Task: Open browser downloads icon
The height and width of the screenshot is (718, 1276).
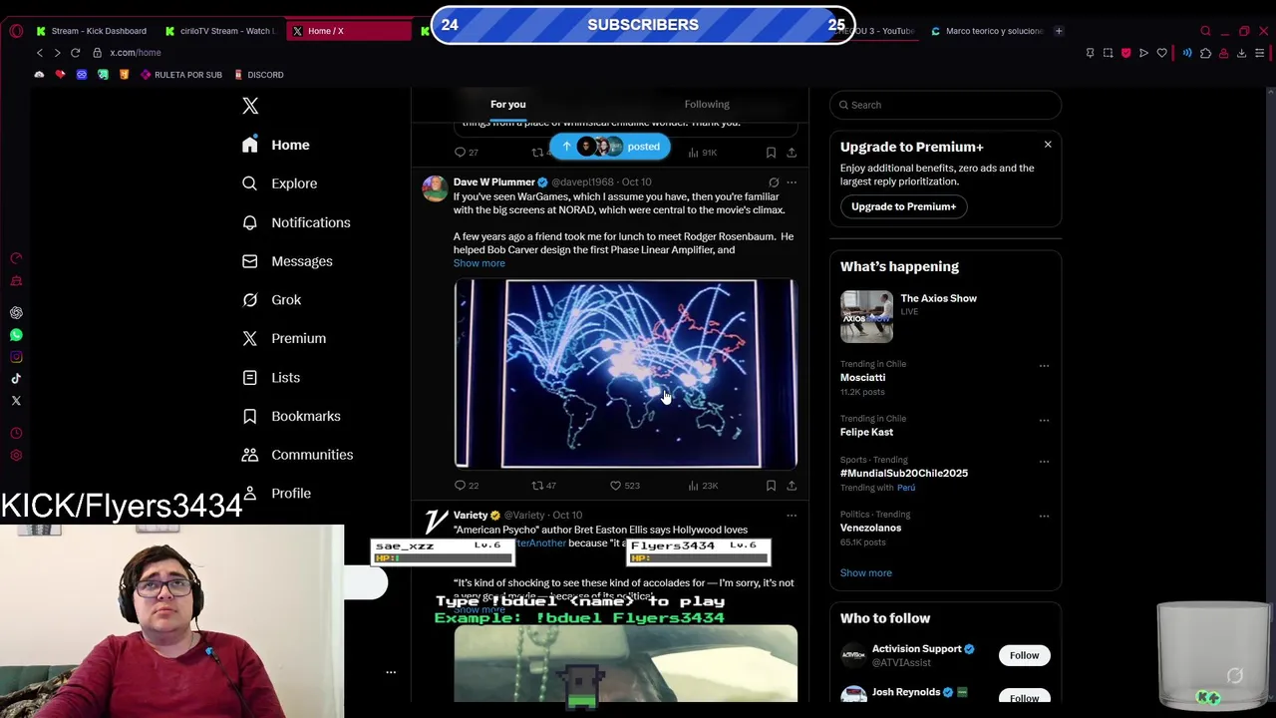Action: click(1241, 53)
